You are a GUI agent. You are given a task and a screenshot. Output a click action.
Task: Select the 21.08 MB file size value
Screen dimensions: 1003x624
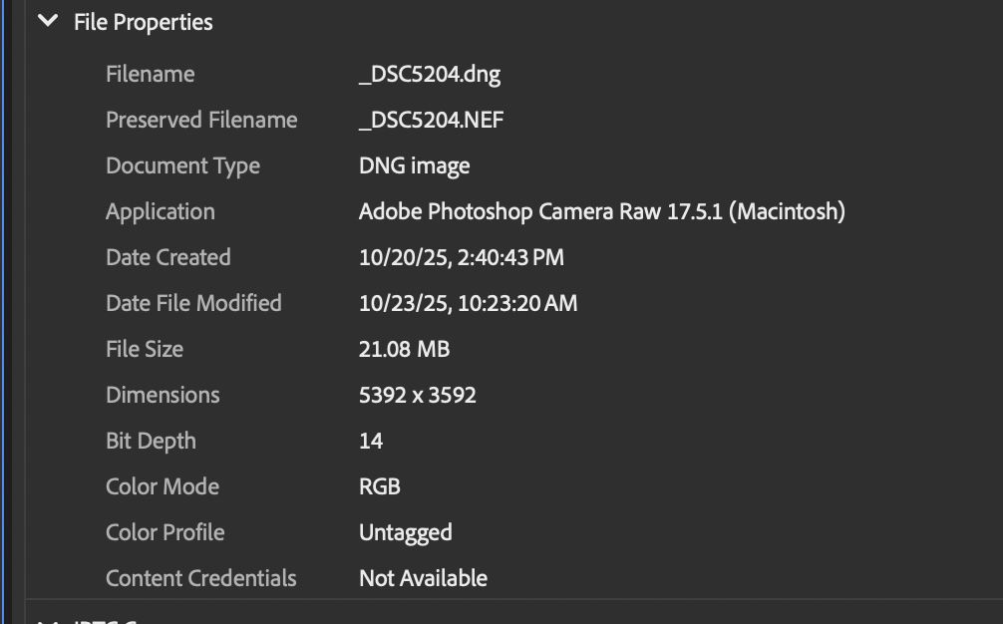click(404, 349)
